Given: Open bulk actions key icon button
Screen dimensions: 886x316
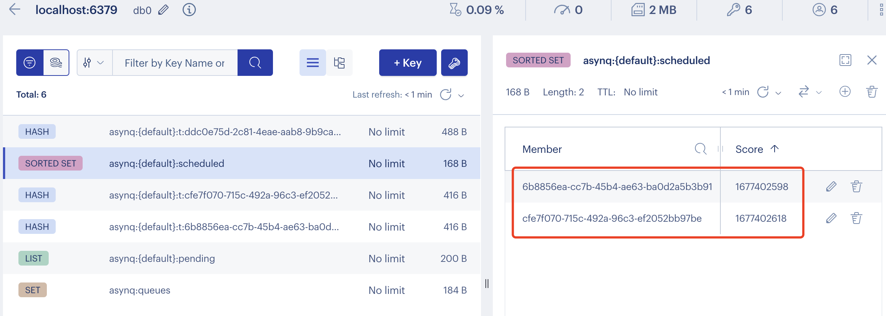Looking at the screenshot, I should (454, 63).
